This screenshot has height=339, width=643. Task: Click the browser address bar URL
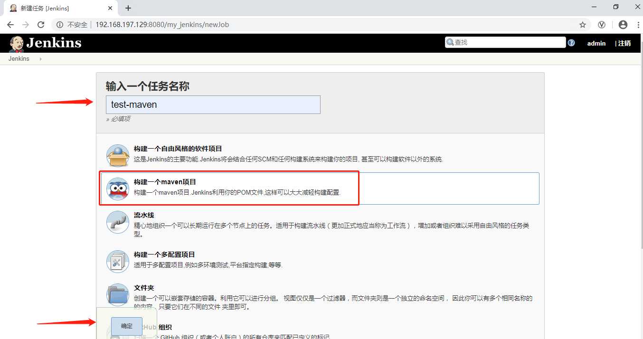pyautogui.click(x=162, y=25)
